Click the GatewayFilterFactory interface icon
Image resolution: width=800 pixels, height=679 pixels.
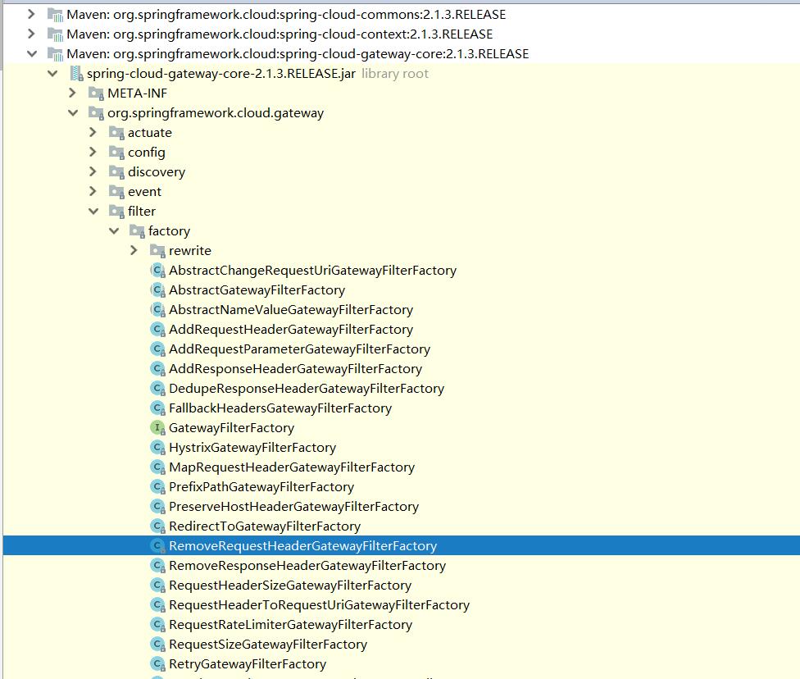point(157,428)
